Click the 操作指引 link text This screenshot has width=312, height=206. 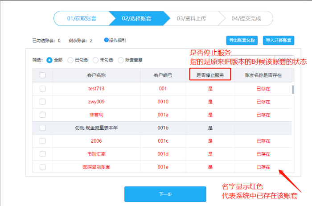coord(118,40)
